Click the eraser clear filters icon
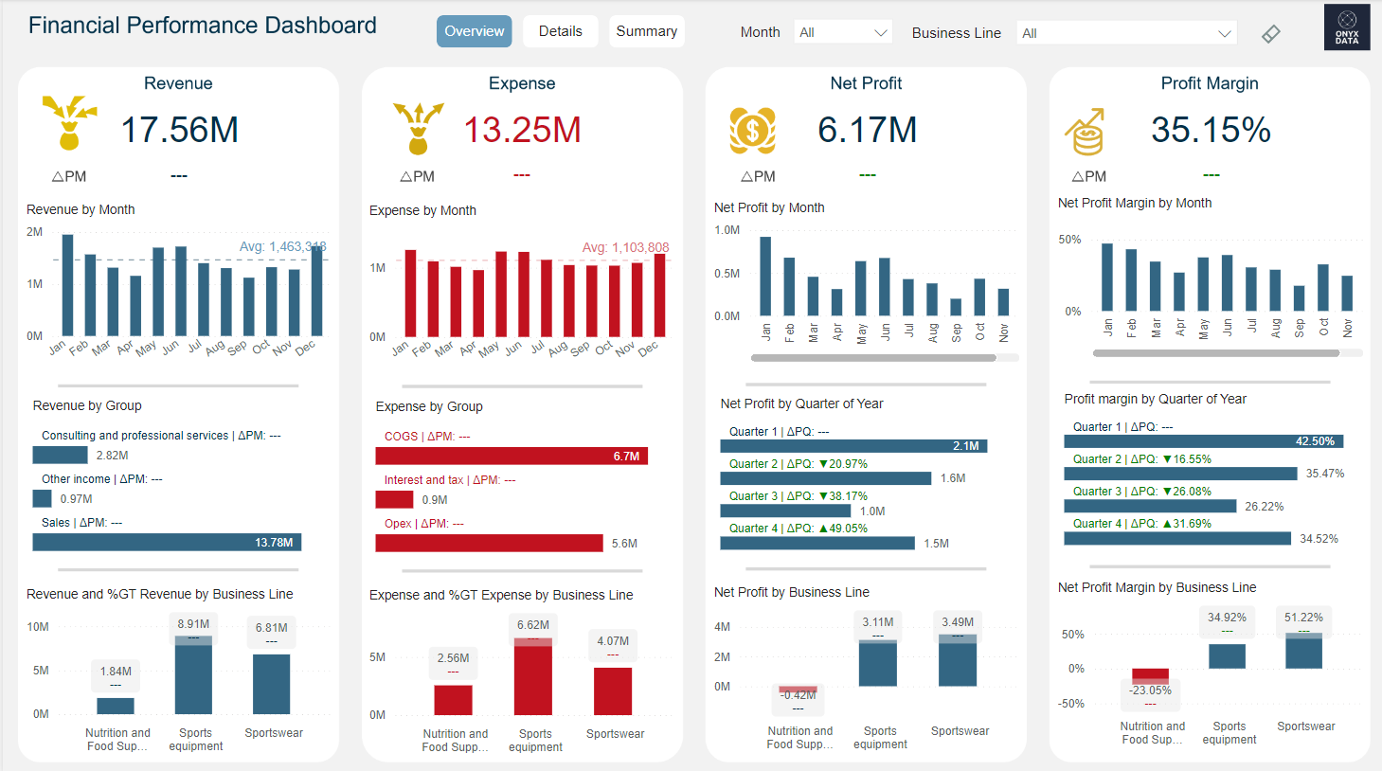Viewport: 1382px width, 771px height. [1271, 34]
